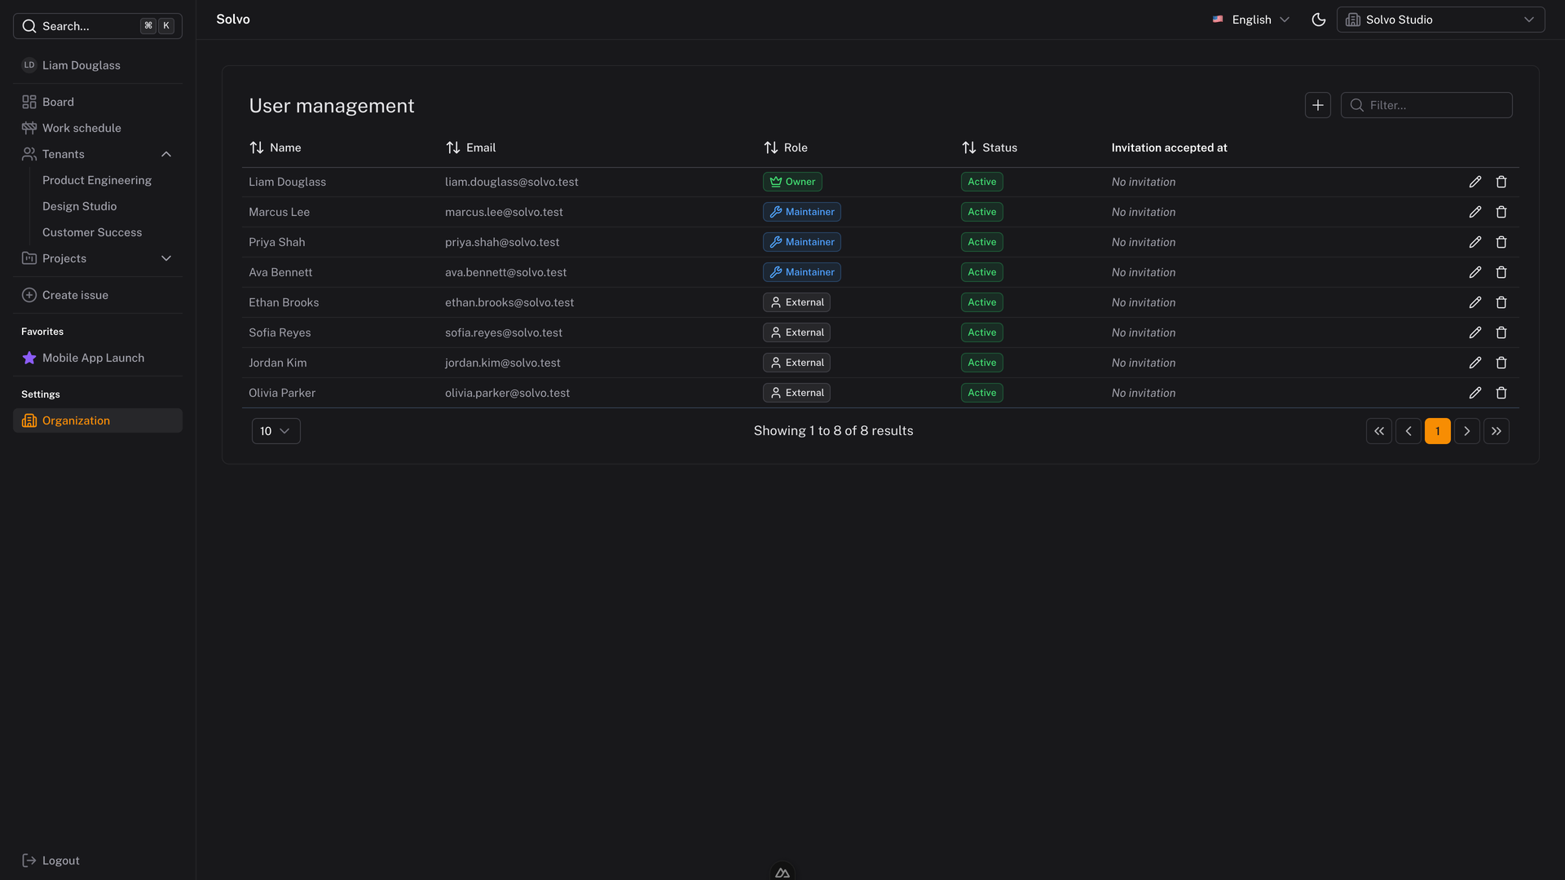Screen dimensions: 1565x880
Task: Click the search magnifier icon in the sidebar
Action: [29, 25]
